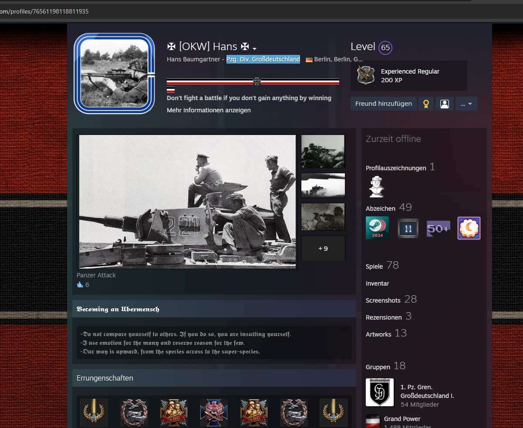The height and width of the screenshot is (428, 523).
Task: Open the Steam 2024 badge
Action: (x=377, y=228)
